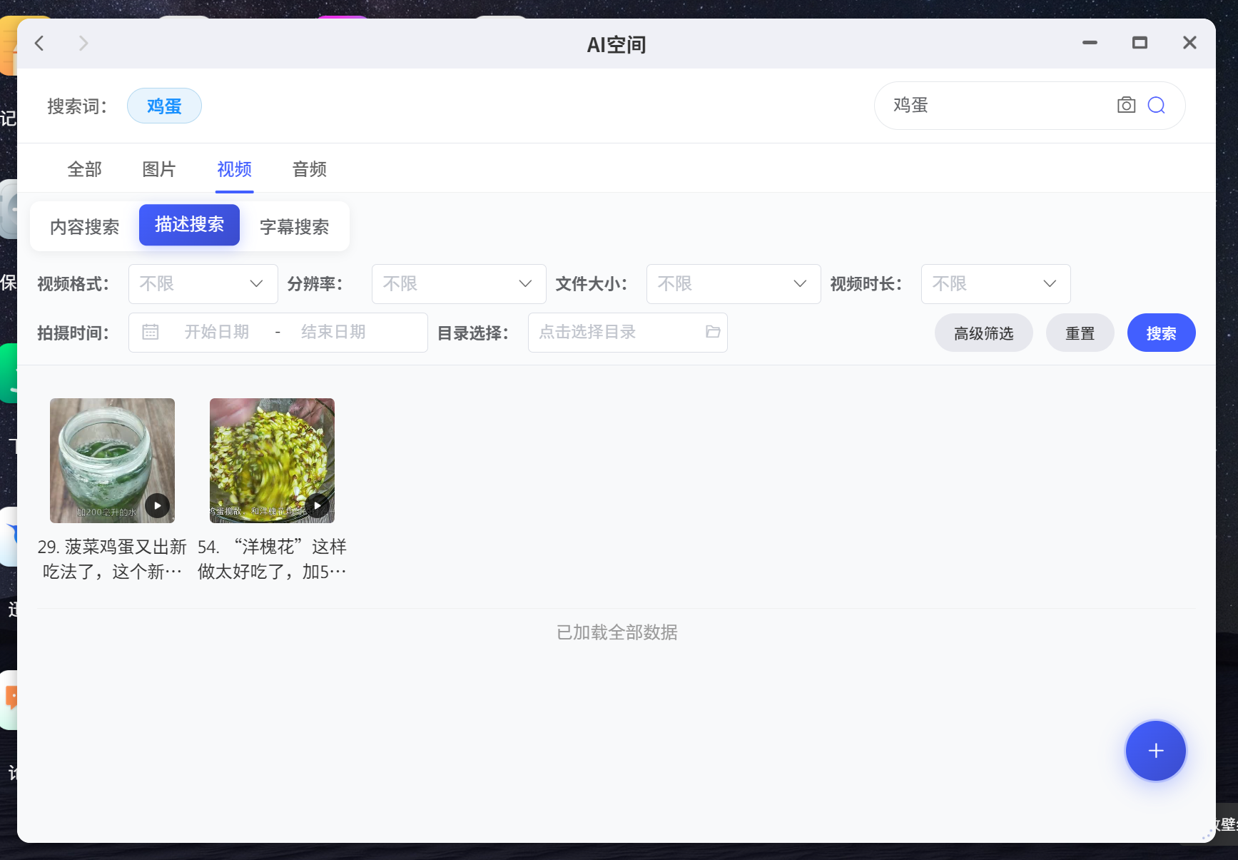The height and width of the screenshot is (860, 1238).
Task: Click the 鸡蛋 search keyword tag
Action: click(164, 106)
